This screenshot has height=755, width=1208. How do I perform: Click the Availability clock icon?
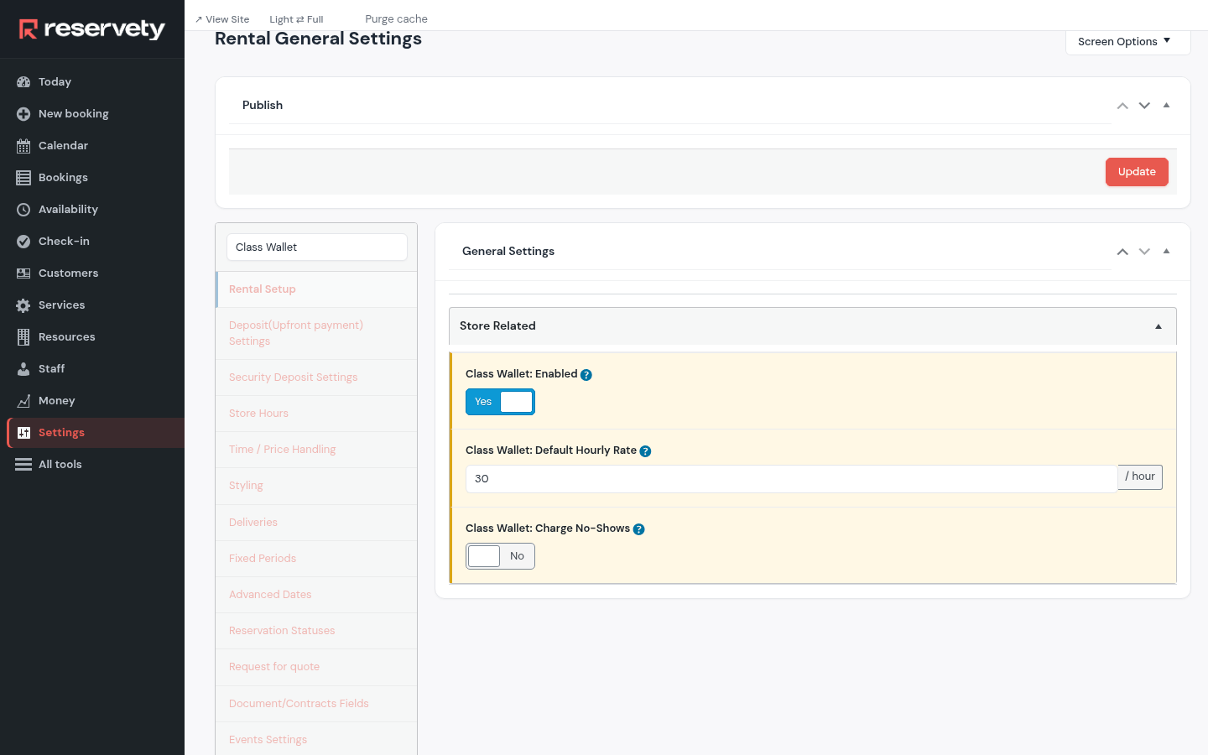point(23,210)
